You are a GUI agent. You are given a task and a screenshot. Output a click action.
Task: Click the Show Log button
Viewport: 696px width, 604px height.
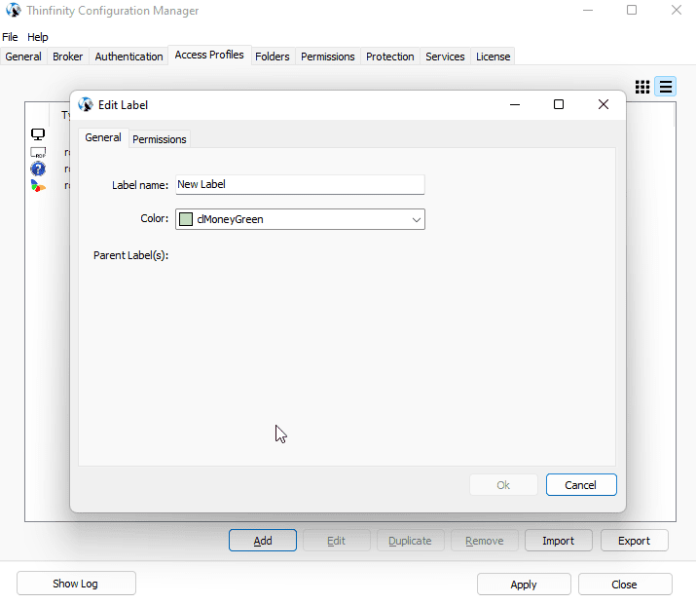click(76, 584)
